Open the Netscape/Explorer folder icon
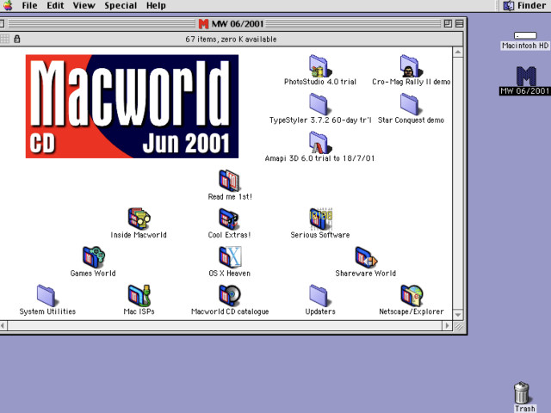Image resolution: width=551 pixels, height=413 pixels. pos(412,296)
